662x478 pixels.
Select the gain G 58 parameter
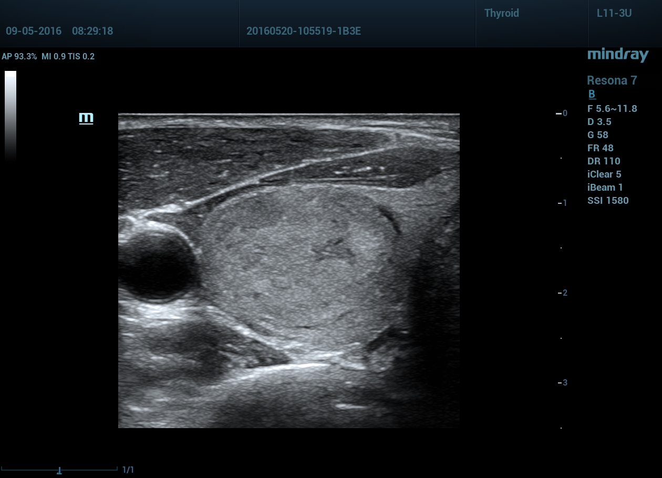click(x=598, y=135)
